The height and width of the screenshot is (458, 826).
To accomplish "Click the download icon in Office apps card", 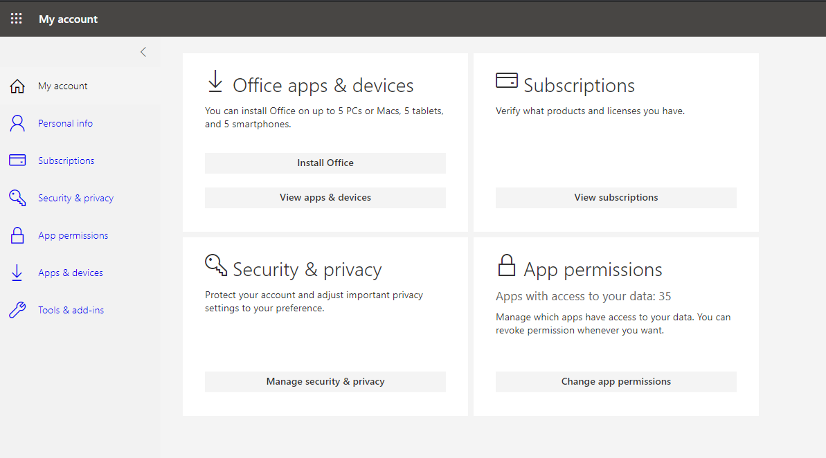I will tap(215, 82).
